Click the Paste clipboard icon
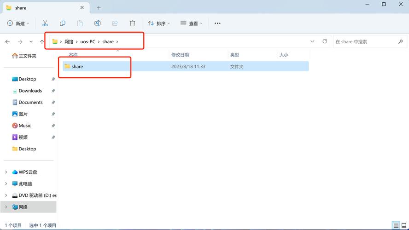This screenshot has width=409, height=230. [80, 23]
